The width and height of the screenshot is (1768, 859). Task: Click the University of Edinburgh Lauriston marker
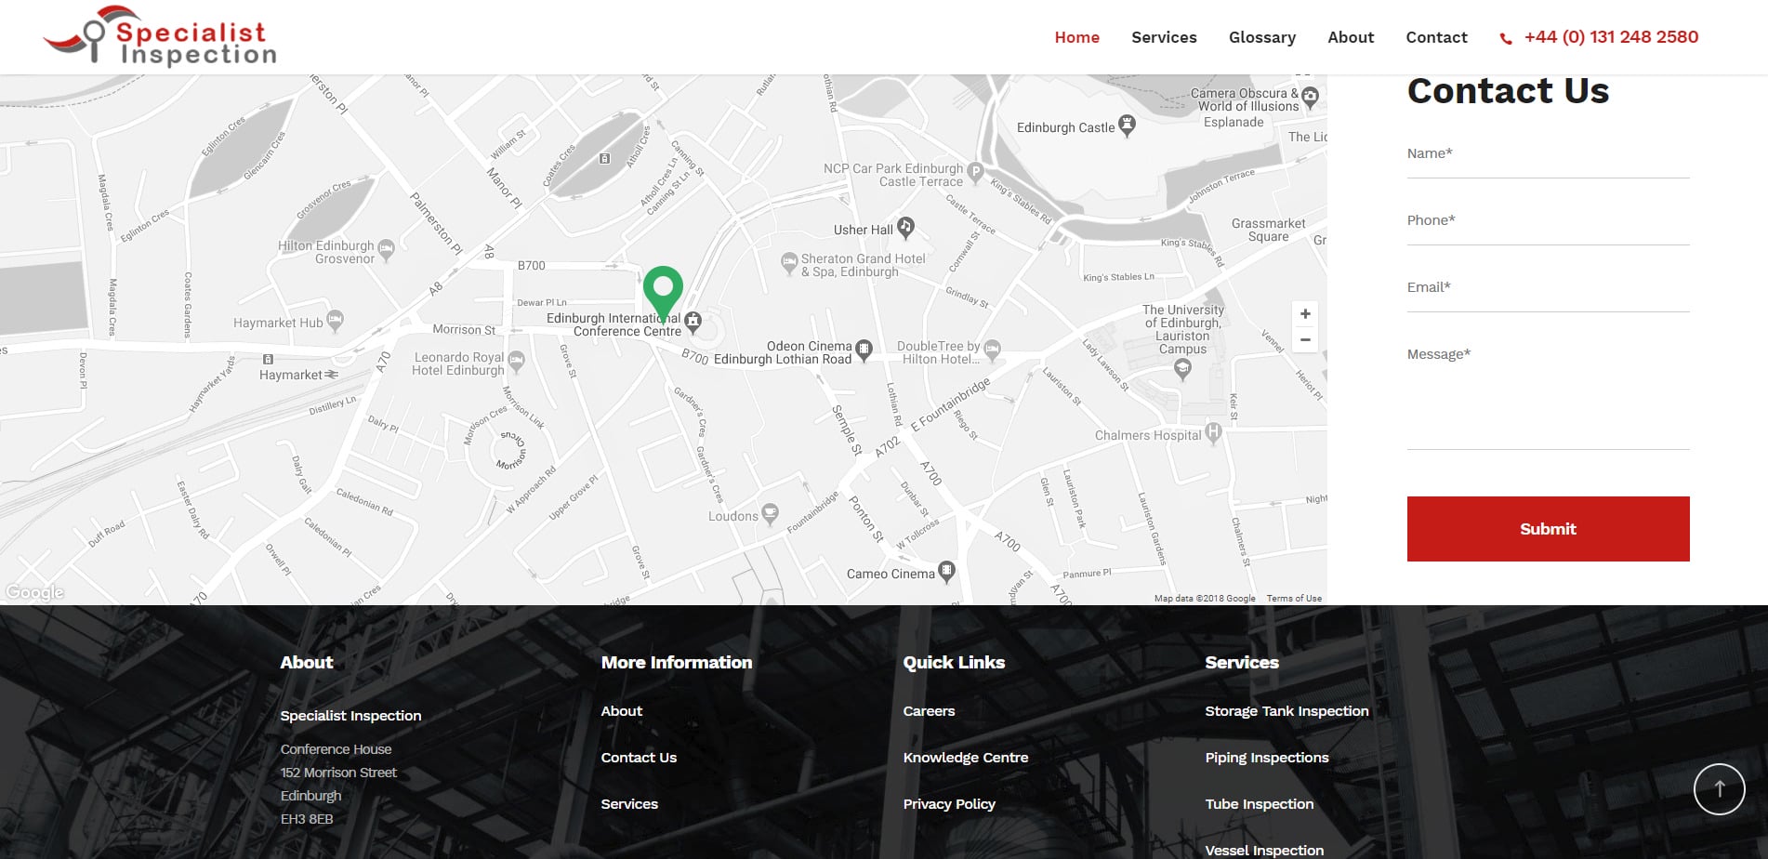pyautogui.click(x=1182, y=369)
